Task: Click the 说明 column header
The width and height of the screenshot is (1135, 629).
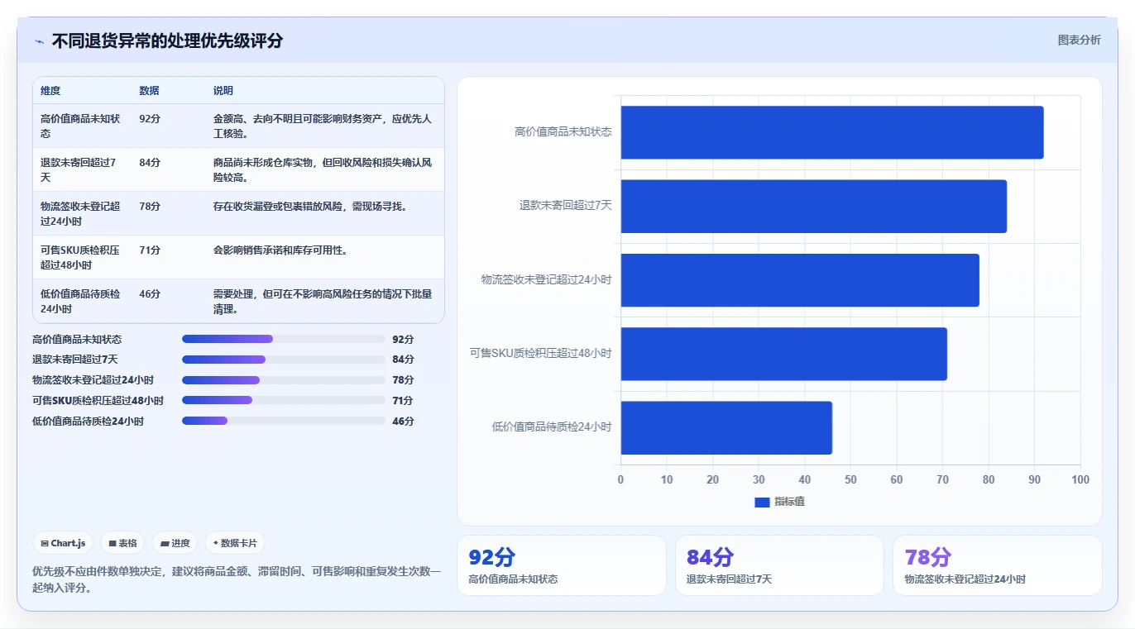Action: [x=223, y=91]
